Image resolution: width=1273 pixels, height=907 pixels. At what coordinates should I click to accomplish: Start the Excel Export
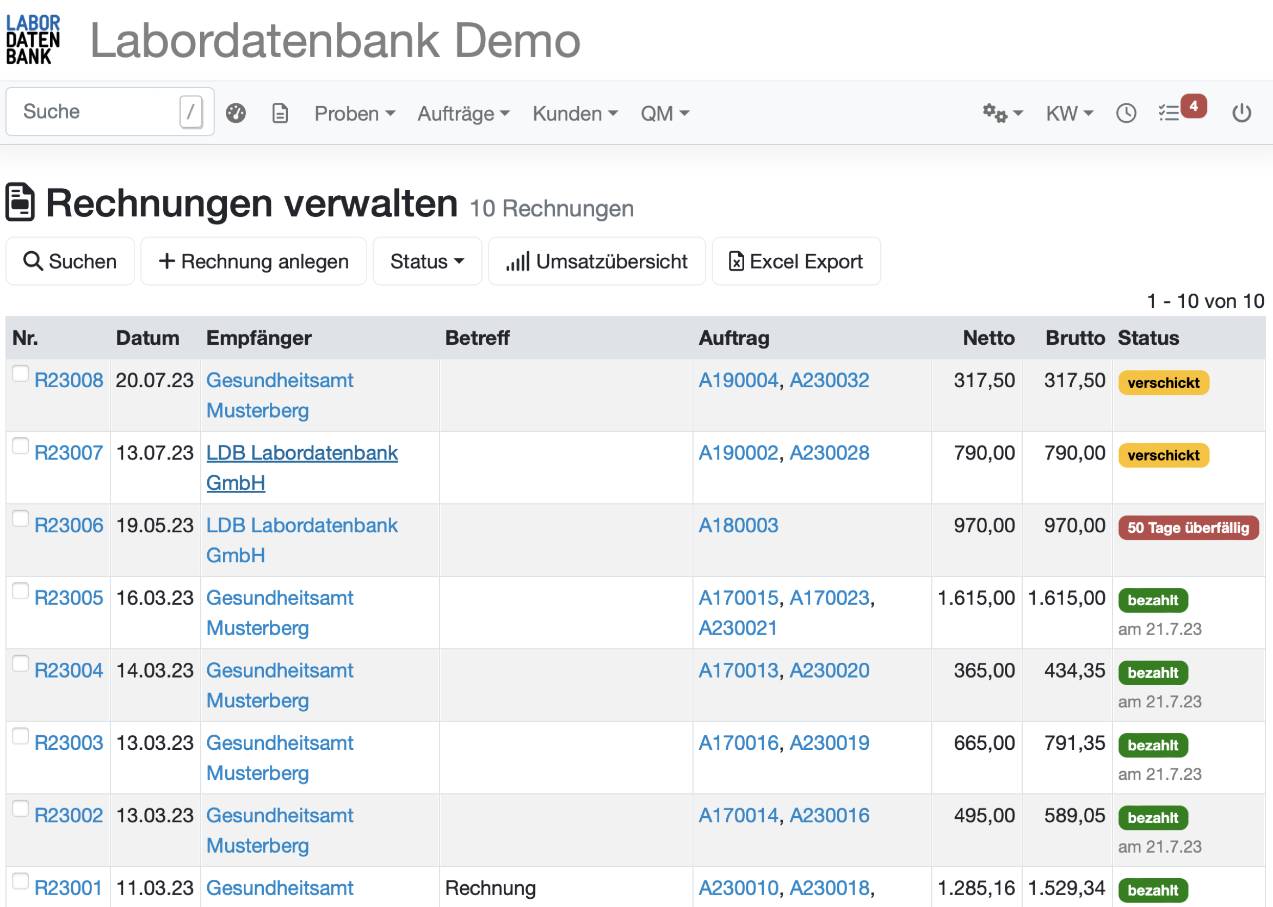(x=796, y=261)
